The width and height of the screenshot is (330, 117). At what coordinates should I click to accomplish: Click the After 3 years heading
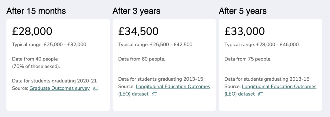point(136,11)
